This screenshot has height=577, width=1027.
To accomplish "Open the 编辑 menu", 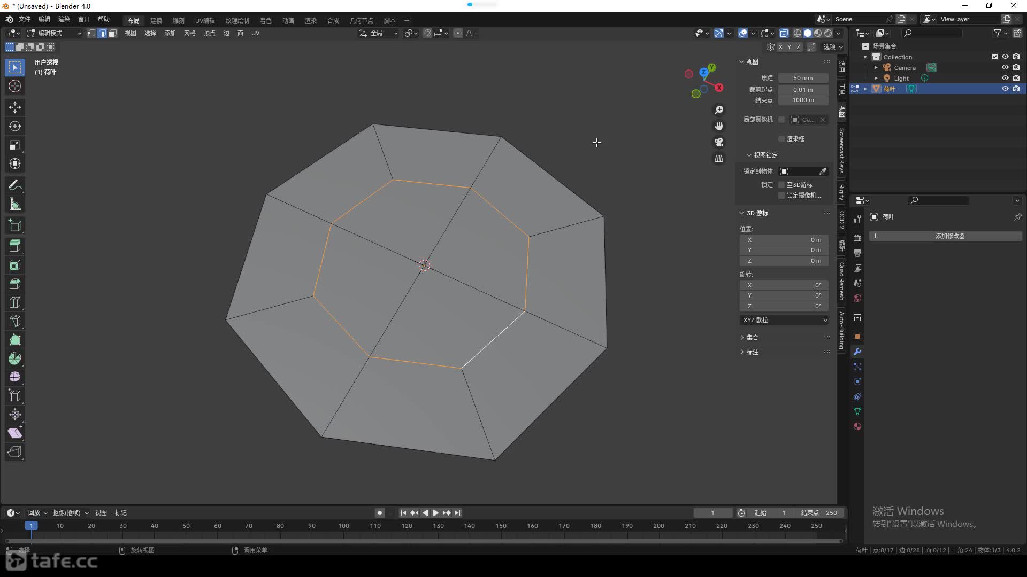I will click(x=44, y=19).
